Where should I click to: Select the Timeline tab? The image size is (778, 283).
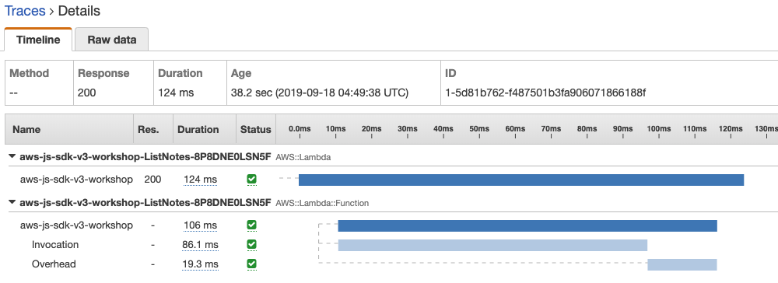38,40
